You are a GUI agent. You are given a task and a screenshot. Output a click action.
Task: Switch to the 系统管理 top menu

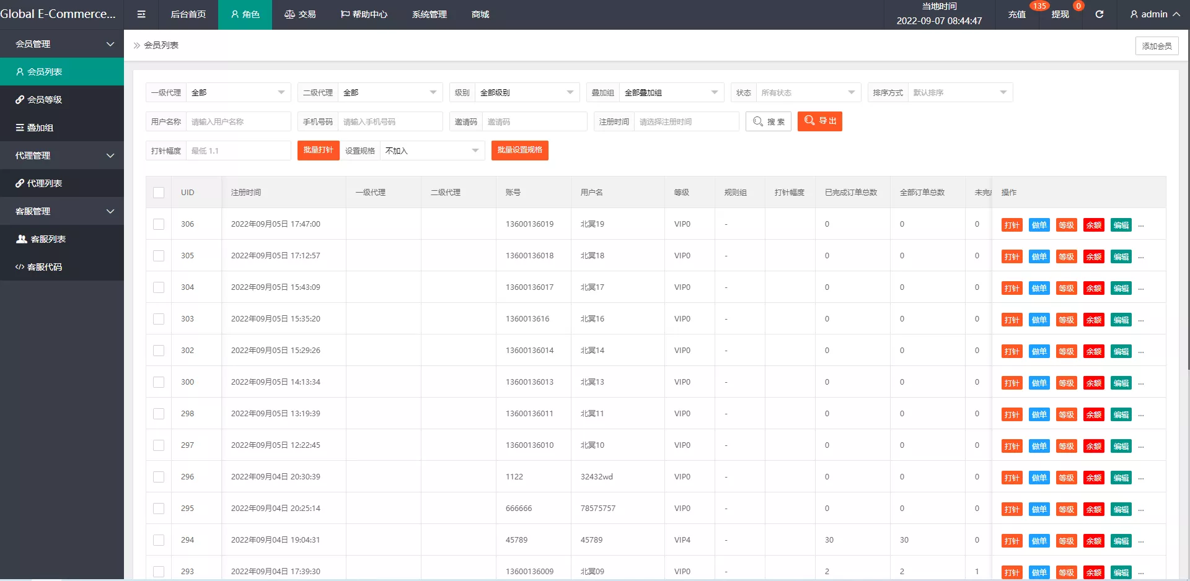point(429,14)
